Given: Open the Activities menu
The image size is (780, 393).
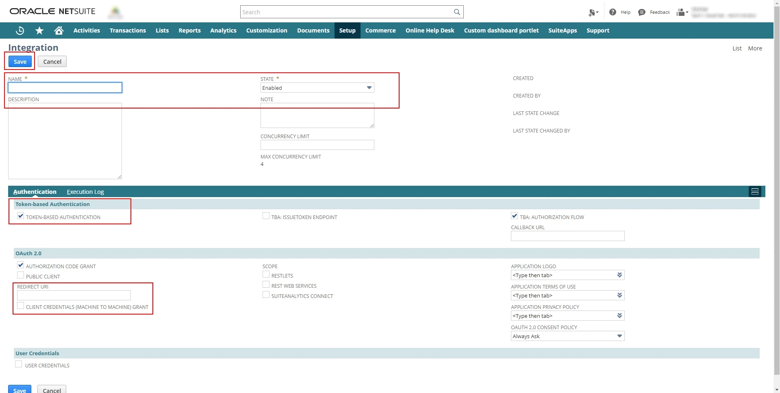Looking at the screenshot, I should point(87,30).
